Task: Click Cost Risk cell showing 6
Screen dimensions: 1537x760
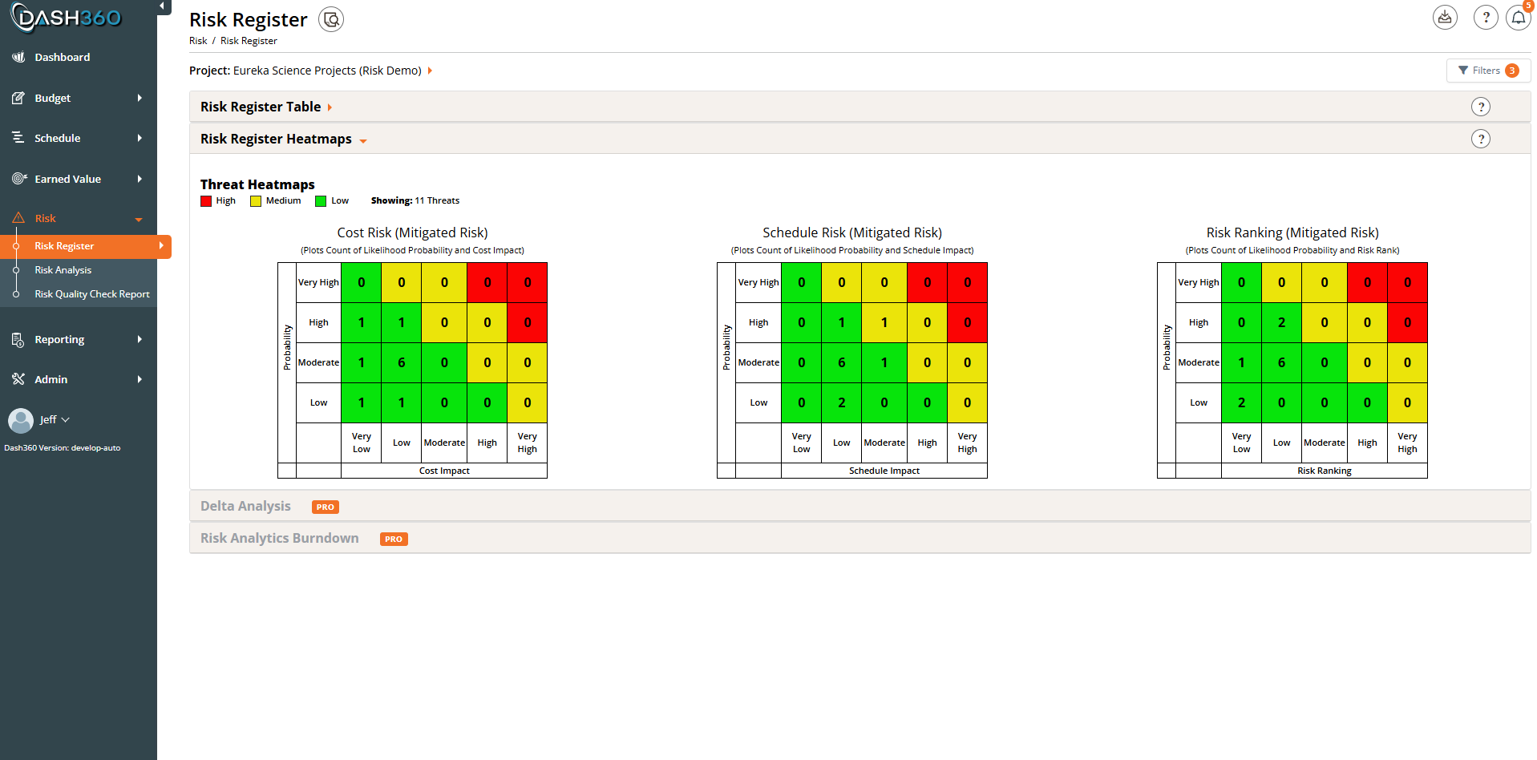Action: tap(402, 362)
